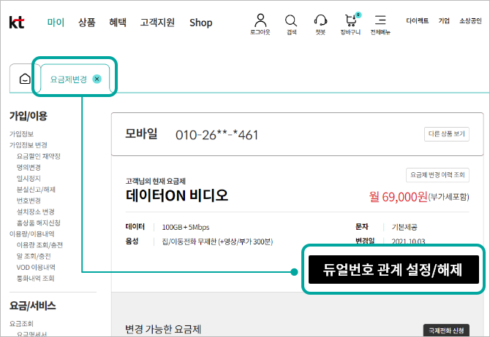490x337 pixels.
Task: Go to the home tab icon
Action: click(25, 79)
